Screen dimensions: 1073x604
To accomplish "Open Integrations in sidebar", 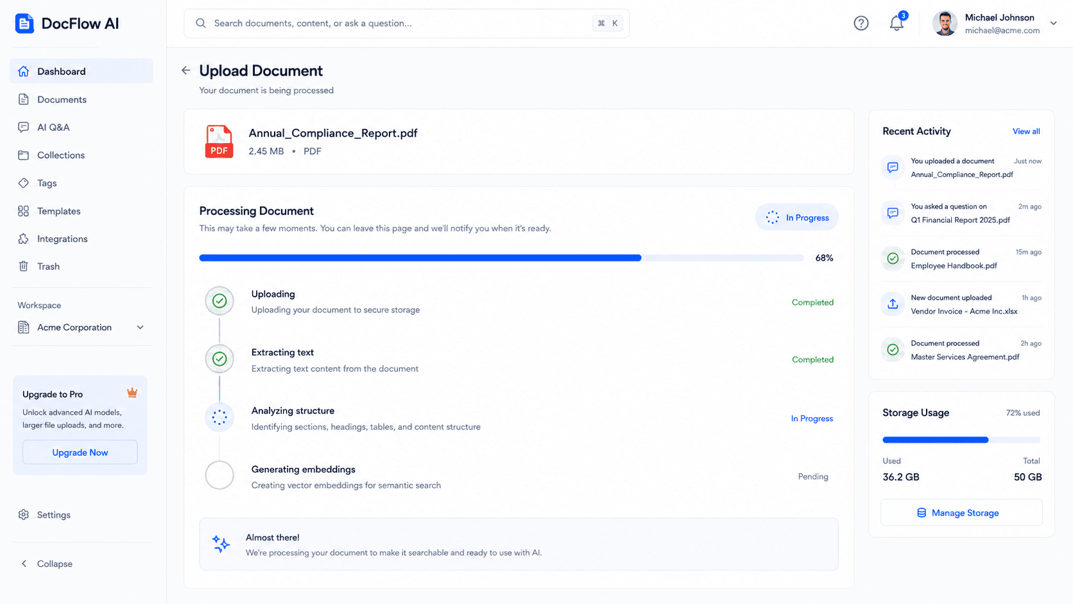I will 82,239.
